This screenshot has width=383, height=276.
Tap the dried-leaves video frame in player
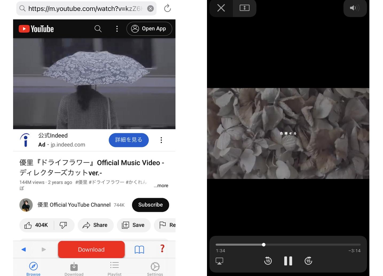click(288, 133)
